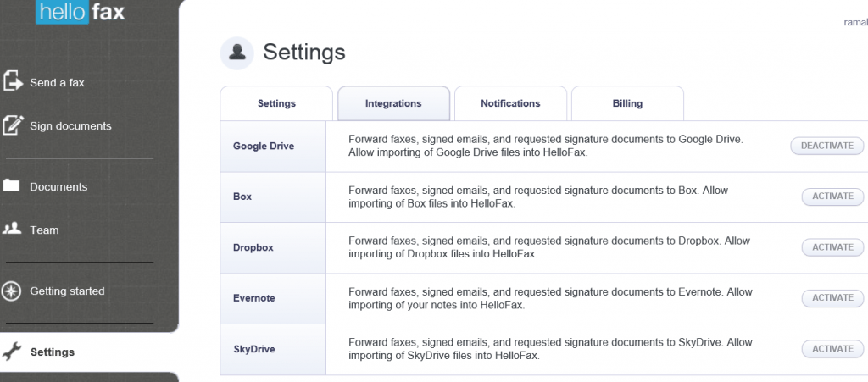
Task: Go to the Billing tab
Action: (627, 103)
